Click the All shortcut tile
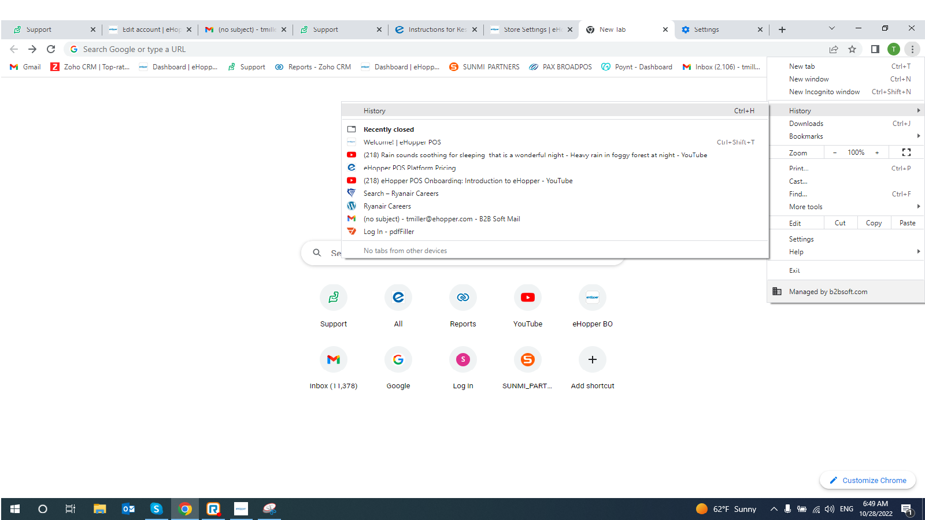 click(x=398, y=306)
